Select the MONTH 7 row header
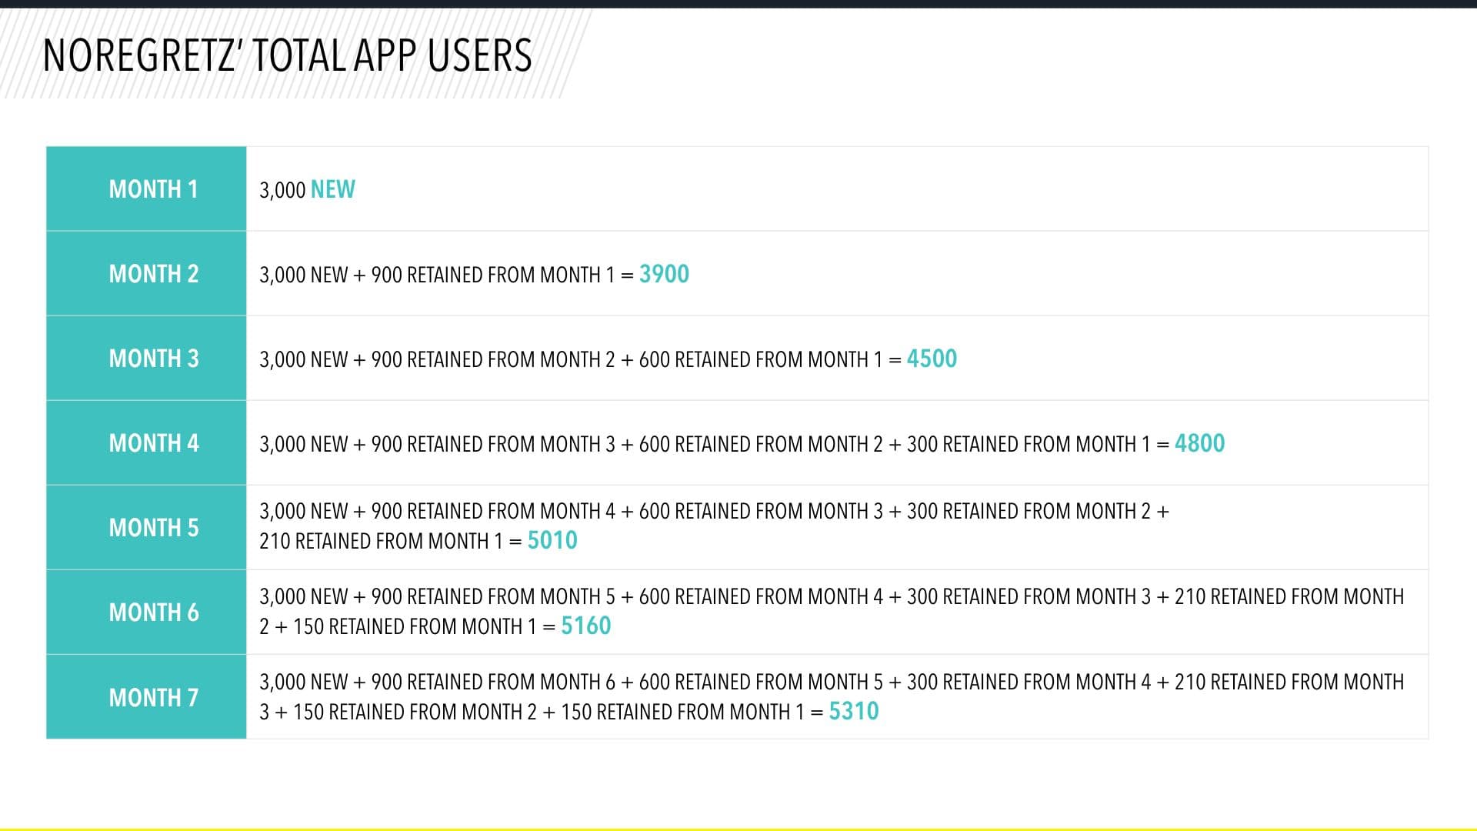Screen dimensions: 1477x831 click(153, 697)
